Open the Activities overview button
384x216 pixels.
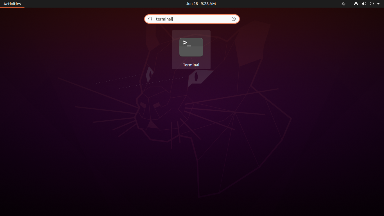[12, 4]
